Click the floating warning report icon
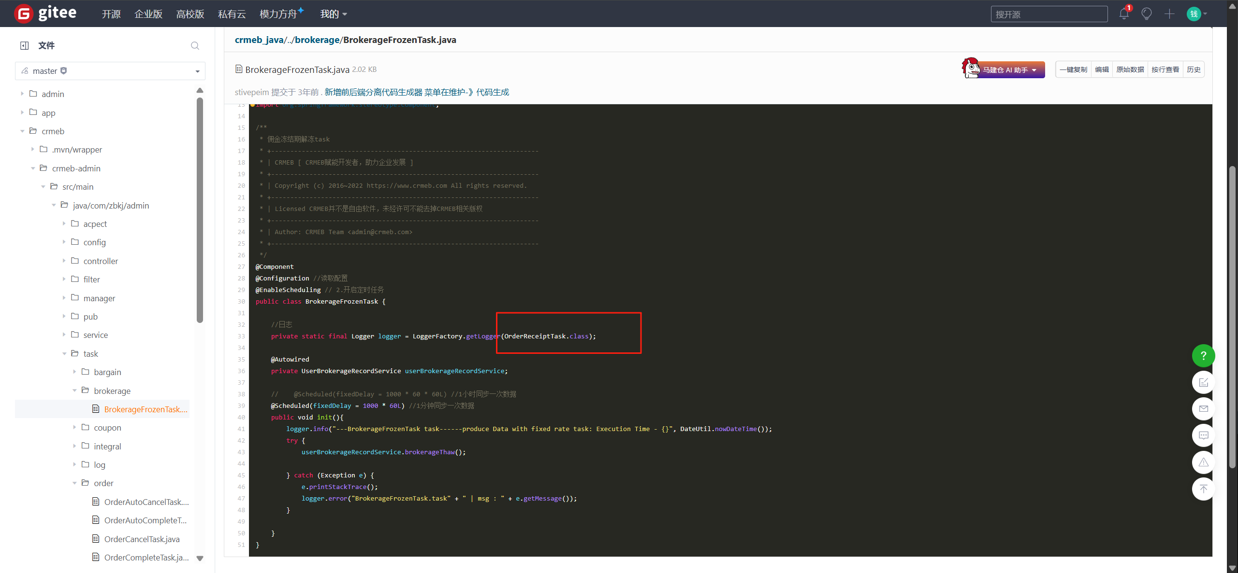Viewport: 1238px width, 573px height. (1203, 462)
